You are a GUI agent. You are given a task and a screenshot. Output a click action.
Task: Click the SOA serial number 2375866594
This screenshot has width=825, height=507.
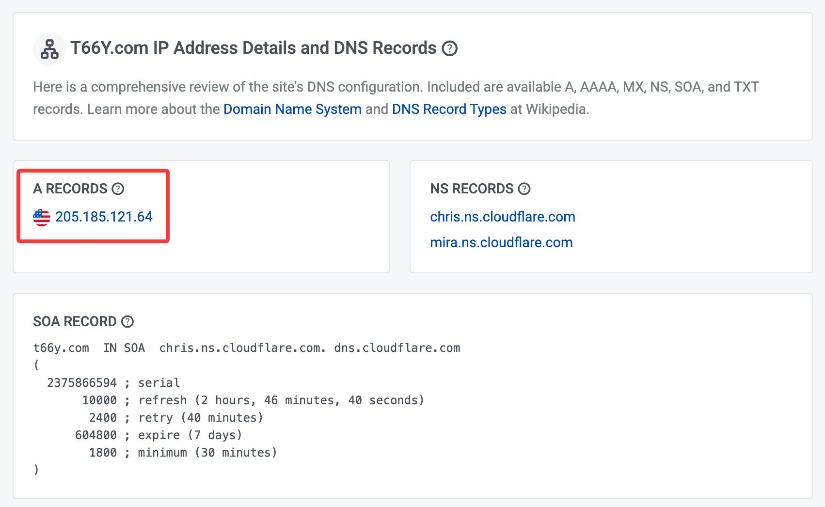point(82,383)
